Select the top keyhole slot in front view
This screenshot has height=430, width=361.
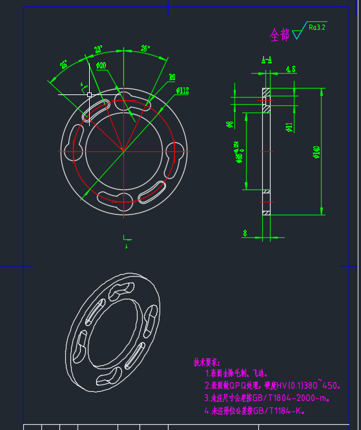pos(132,102)
